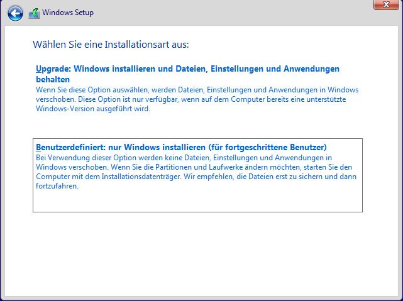Click heading 'Wählen Sie eine Installationsart aus:'
403x301 pixels.
point(111,45)
